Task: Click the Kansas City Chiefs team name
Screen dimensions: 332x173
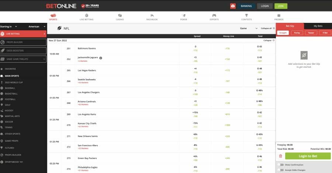Action: pyautogui.click(x=87, y=123)
